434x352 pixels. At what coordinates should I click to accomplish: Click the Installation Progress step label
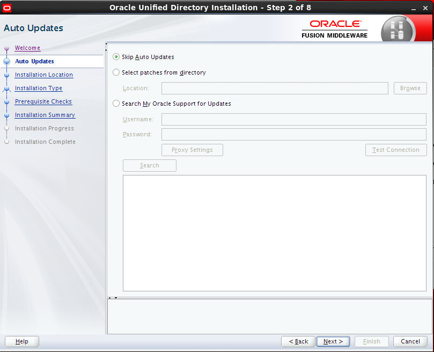(45, 128)
